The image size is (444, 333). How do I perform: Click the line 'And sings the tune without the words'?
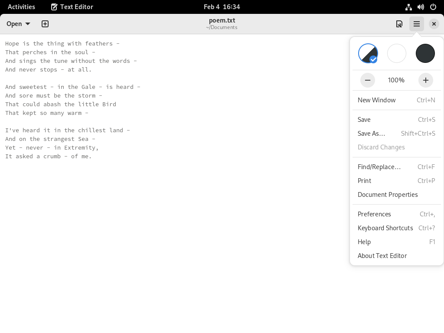pyautogui.click(x=71, y=61)
